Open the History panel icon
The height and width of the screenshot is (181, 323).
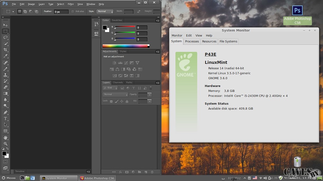coord(96,24)
